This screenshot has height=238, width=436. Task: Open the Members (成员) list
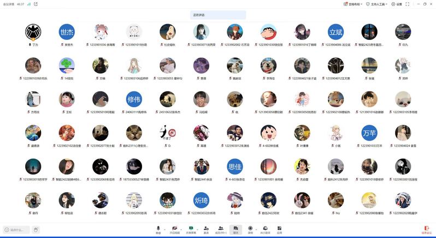coord(221,229)
